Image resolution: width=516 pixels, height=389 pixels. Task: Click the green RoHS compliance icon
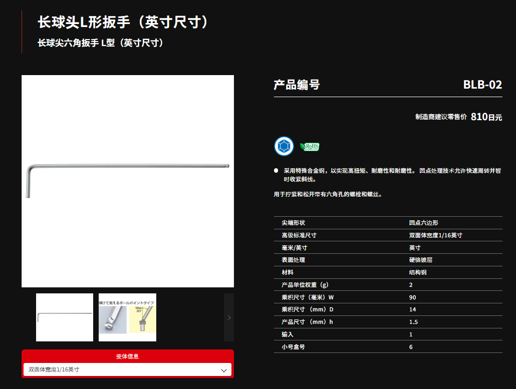pos(309,147)
